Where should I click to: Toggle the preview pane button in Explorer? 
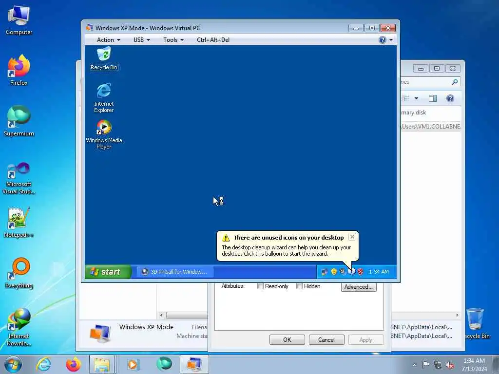[x=433, y=98]
